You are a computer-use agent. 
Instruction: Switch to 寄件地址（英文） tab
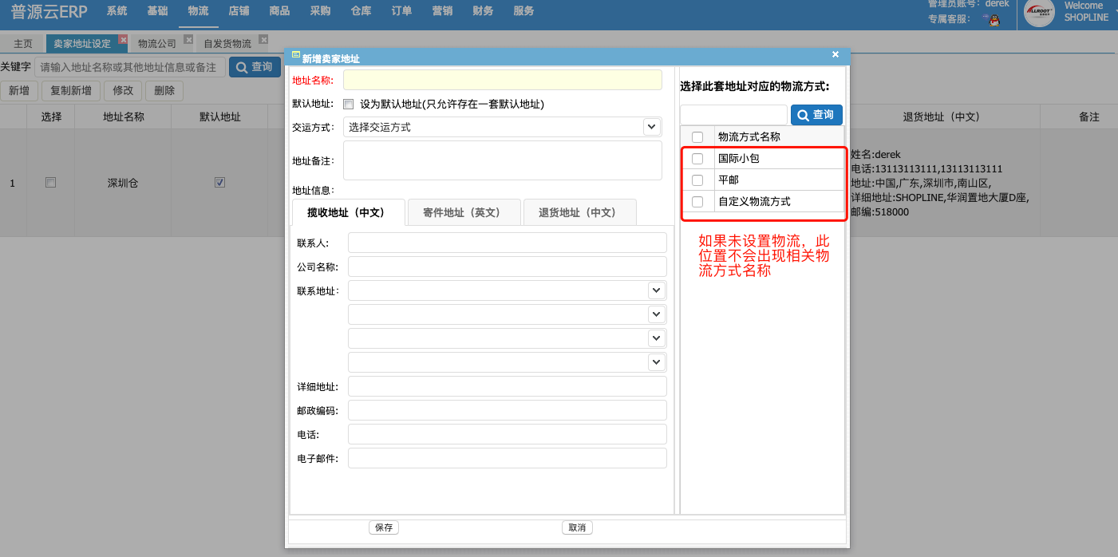[x=464, y=212]
